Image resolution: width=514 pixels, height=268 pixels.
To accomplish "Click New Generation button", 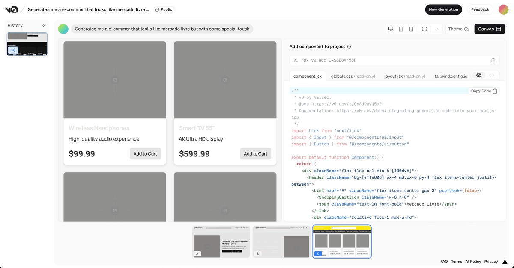I will (444, 9).
